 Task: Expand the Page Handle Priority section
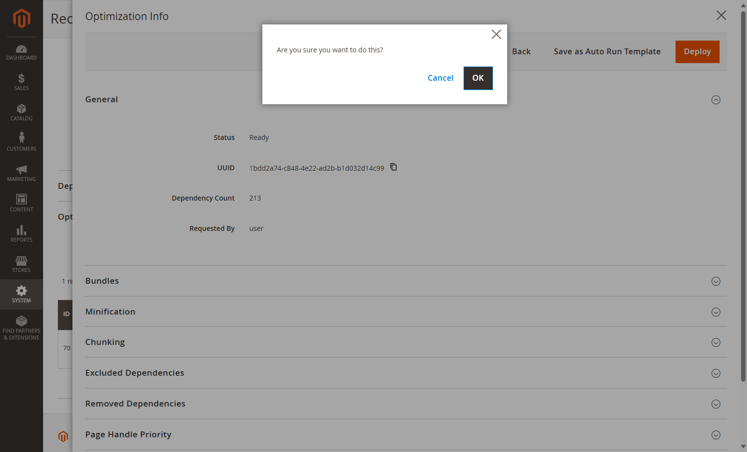[716, 435]
